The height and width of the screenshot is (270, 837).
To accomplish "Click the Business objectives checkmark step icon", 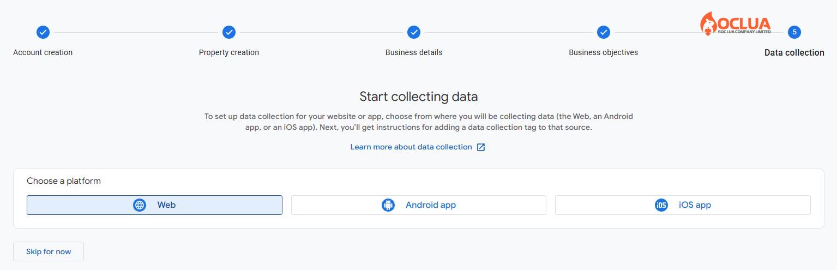I will tap(603, 32).
